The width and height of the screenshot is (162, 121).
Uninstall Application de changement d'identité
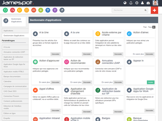click(87, 112)
